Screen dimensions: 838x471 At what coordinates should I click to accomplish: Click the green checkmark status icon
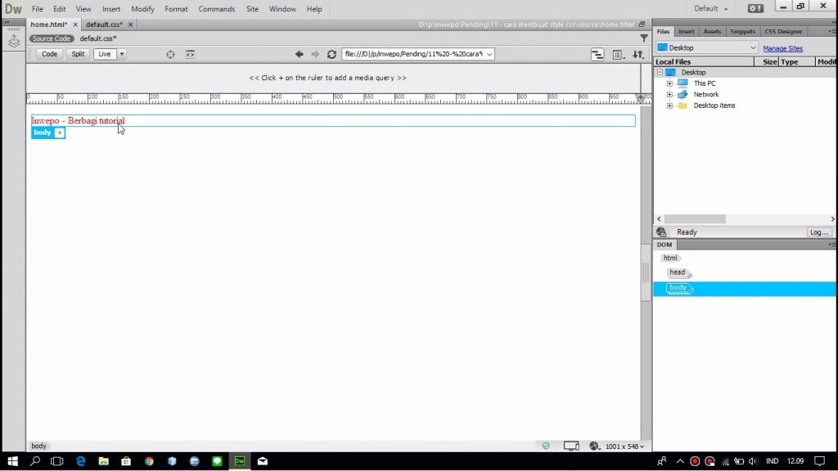[546, 446]
